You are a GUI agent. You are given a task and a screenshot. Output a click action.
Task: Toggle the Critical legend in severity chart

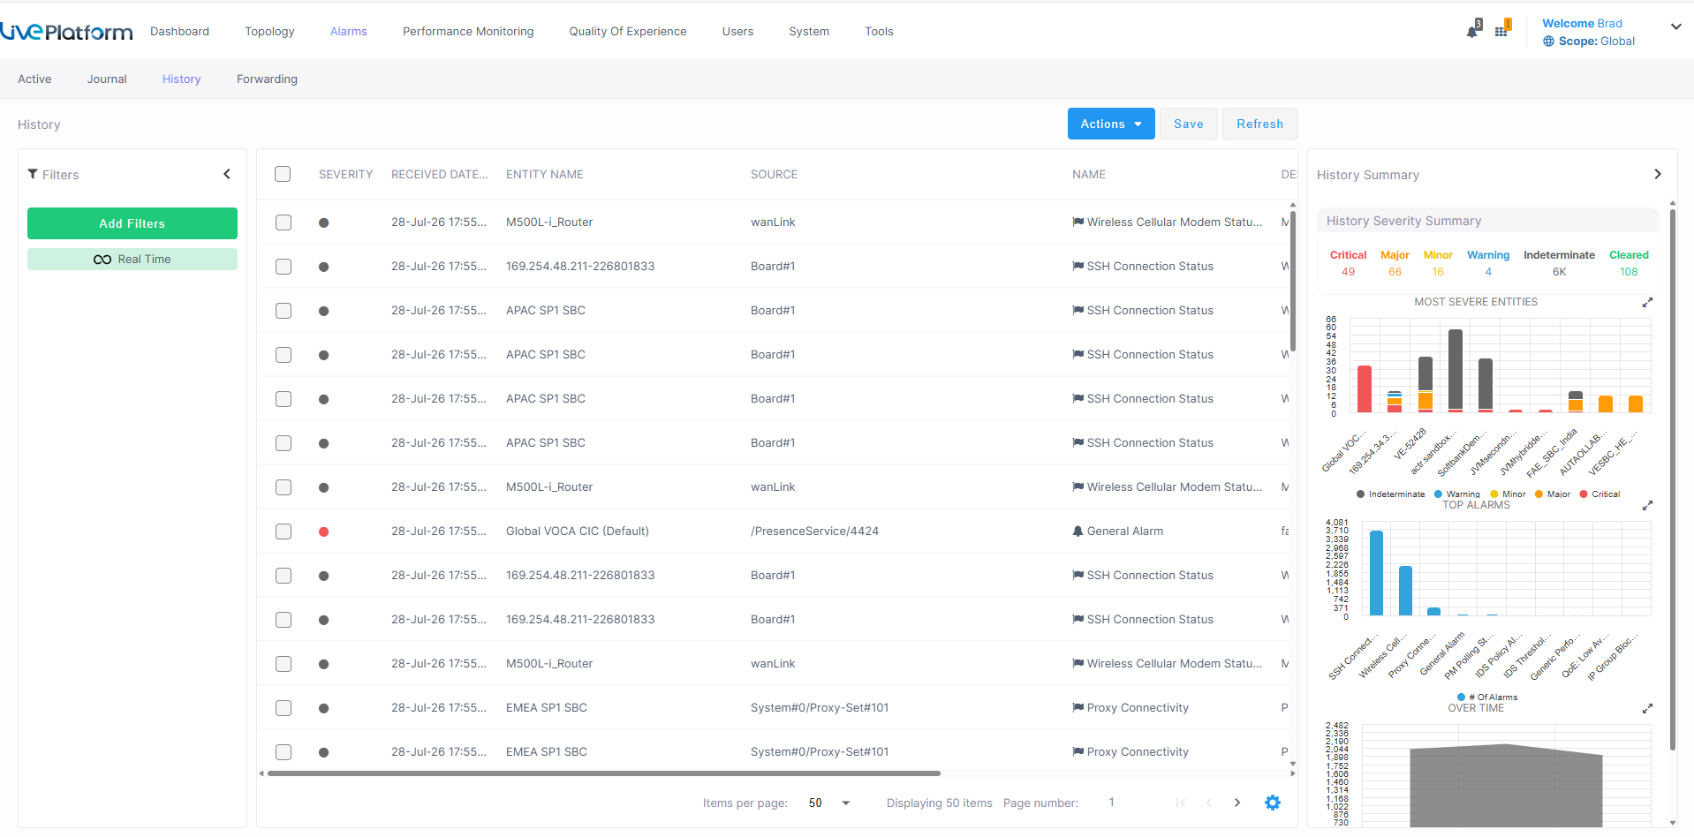click(1599, 494)
